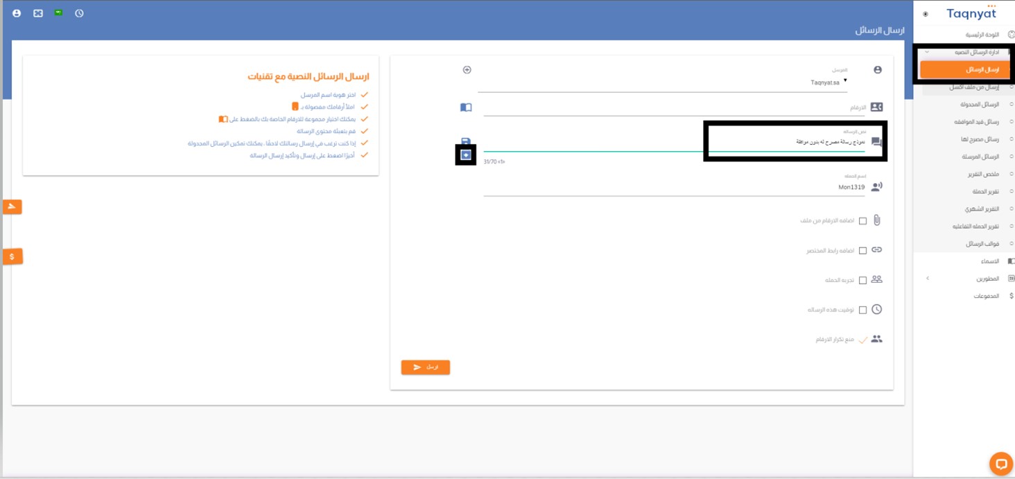
Task: Click the campaign name field with Mon1319
Action: pyautogui.click(x=675, y=186)
